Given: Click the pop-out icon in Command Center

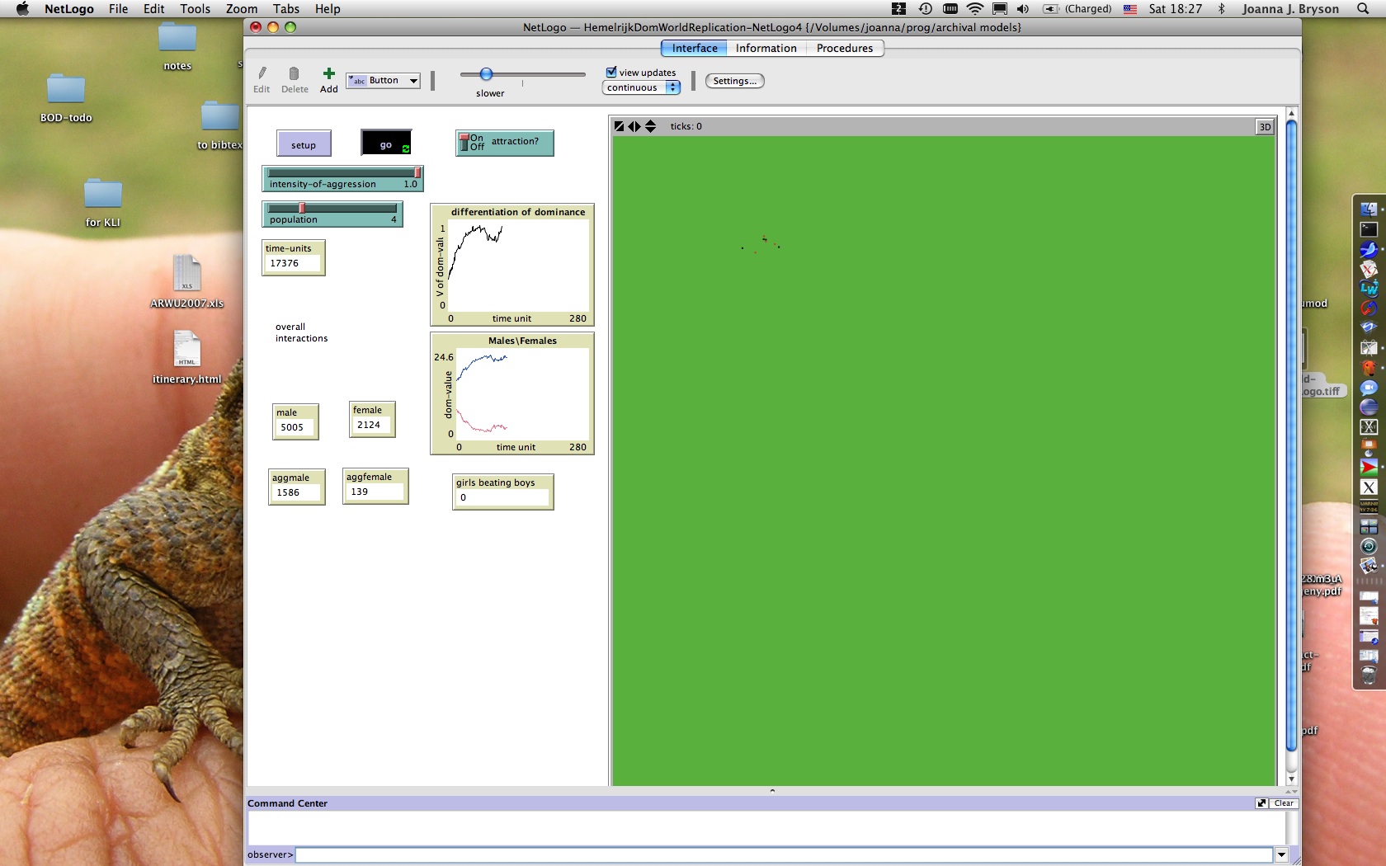Looking at the screenshot, I should (x=1261, y=803).
